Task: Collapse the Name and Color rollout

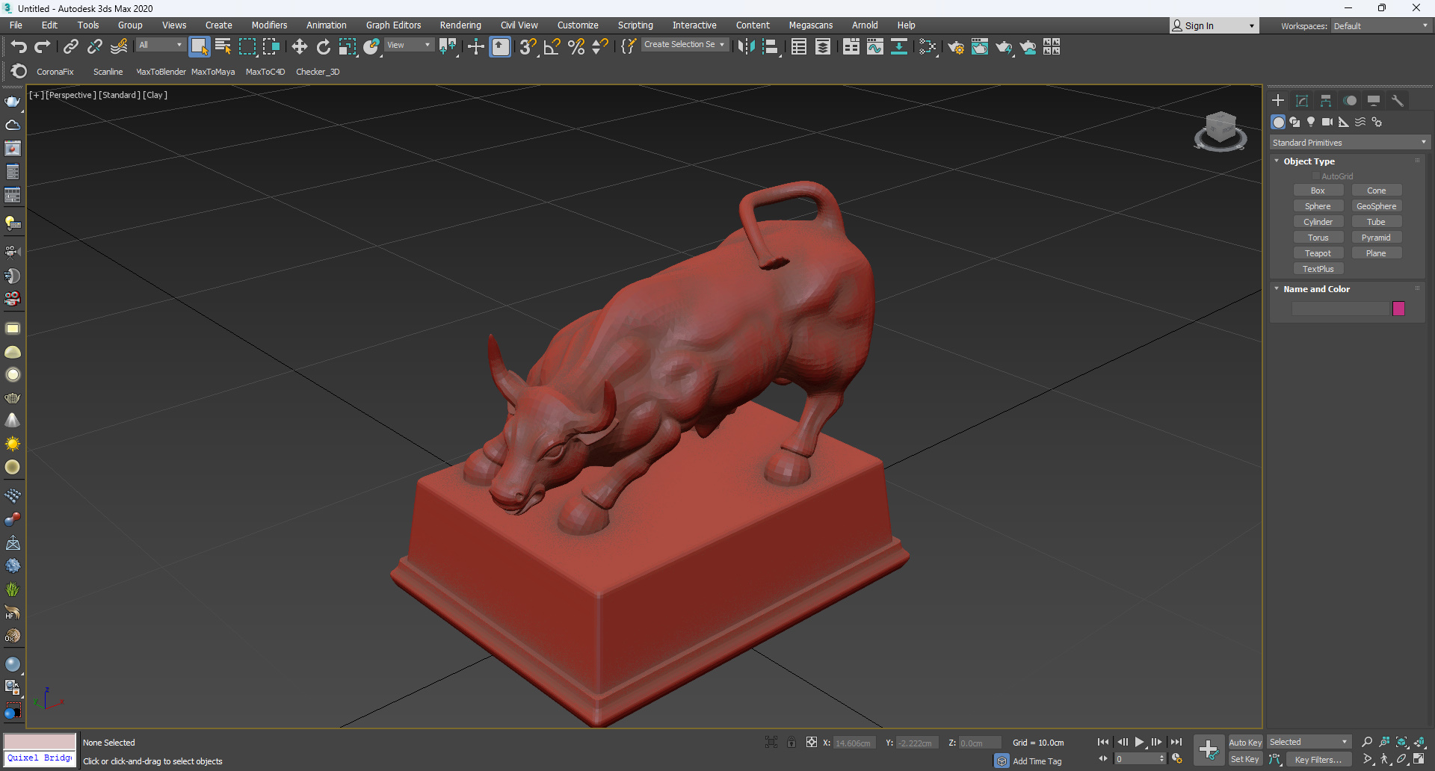Action: pyautogui.click(x=1316, y=289)
